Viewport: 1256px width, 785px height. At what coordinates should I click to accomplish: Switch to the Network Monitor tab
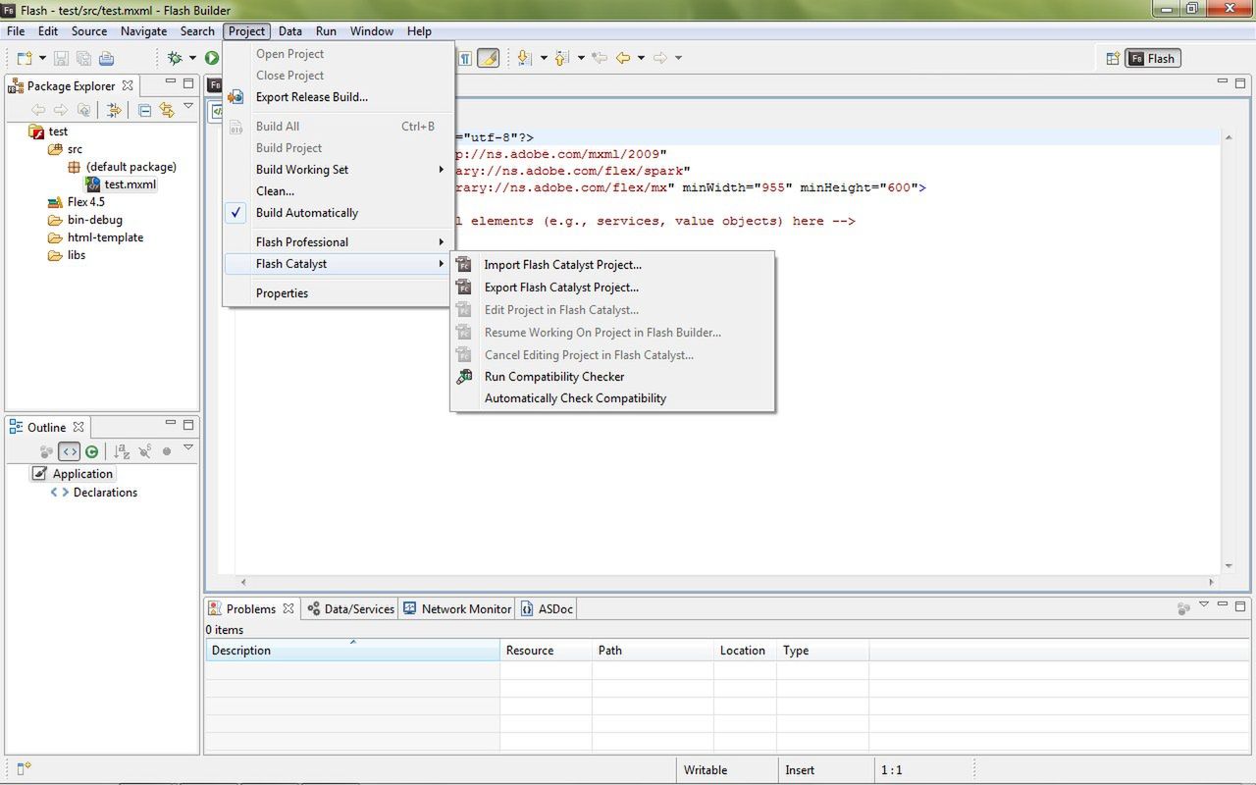tap(457, 609)
